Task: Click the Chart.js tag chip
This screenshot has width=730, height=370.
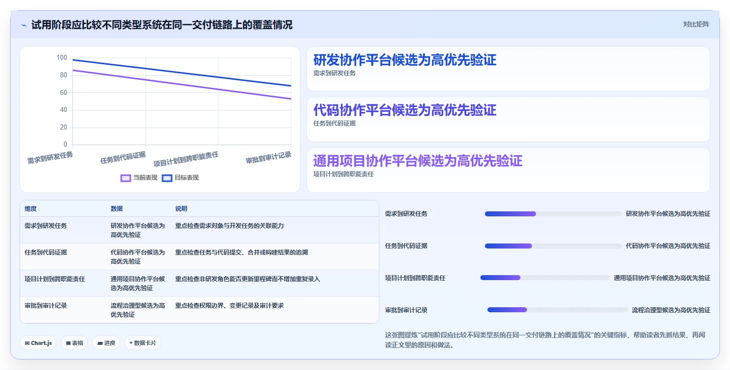Action: click(x=38, y=343)
